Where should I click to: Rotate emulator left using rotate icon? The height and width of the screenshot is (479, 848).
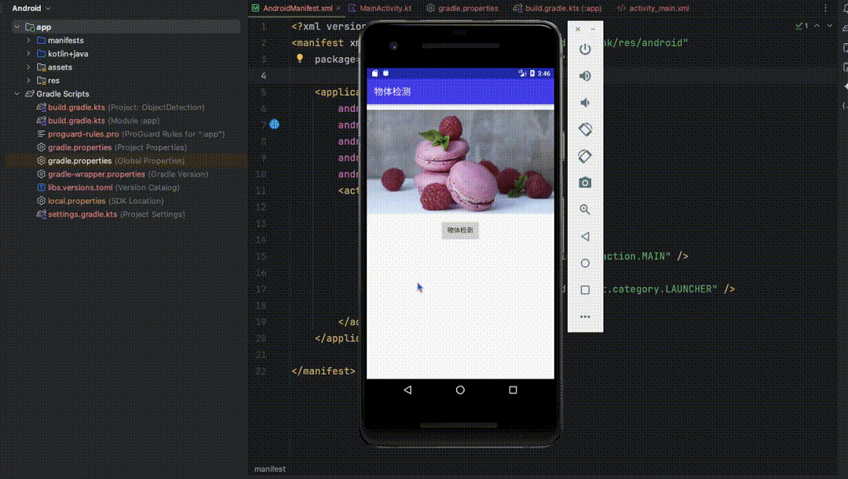(585, 129)
